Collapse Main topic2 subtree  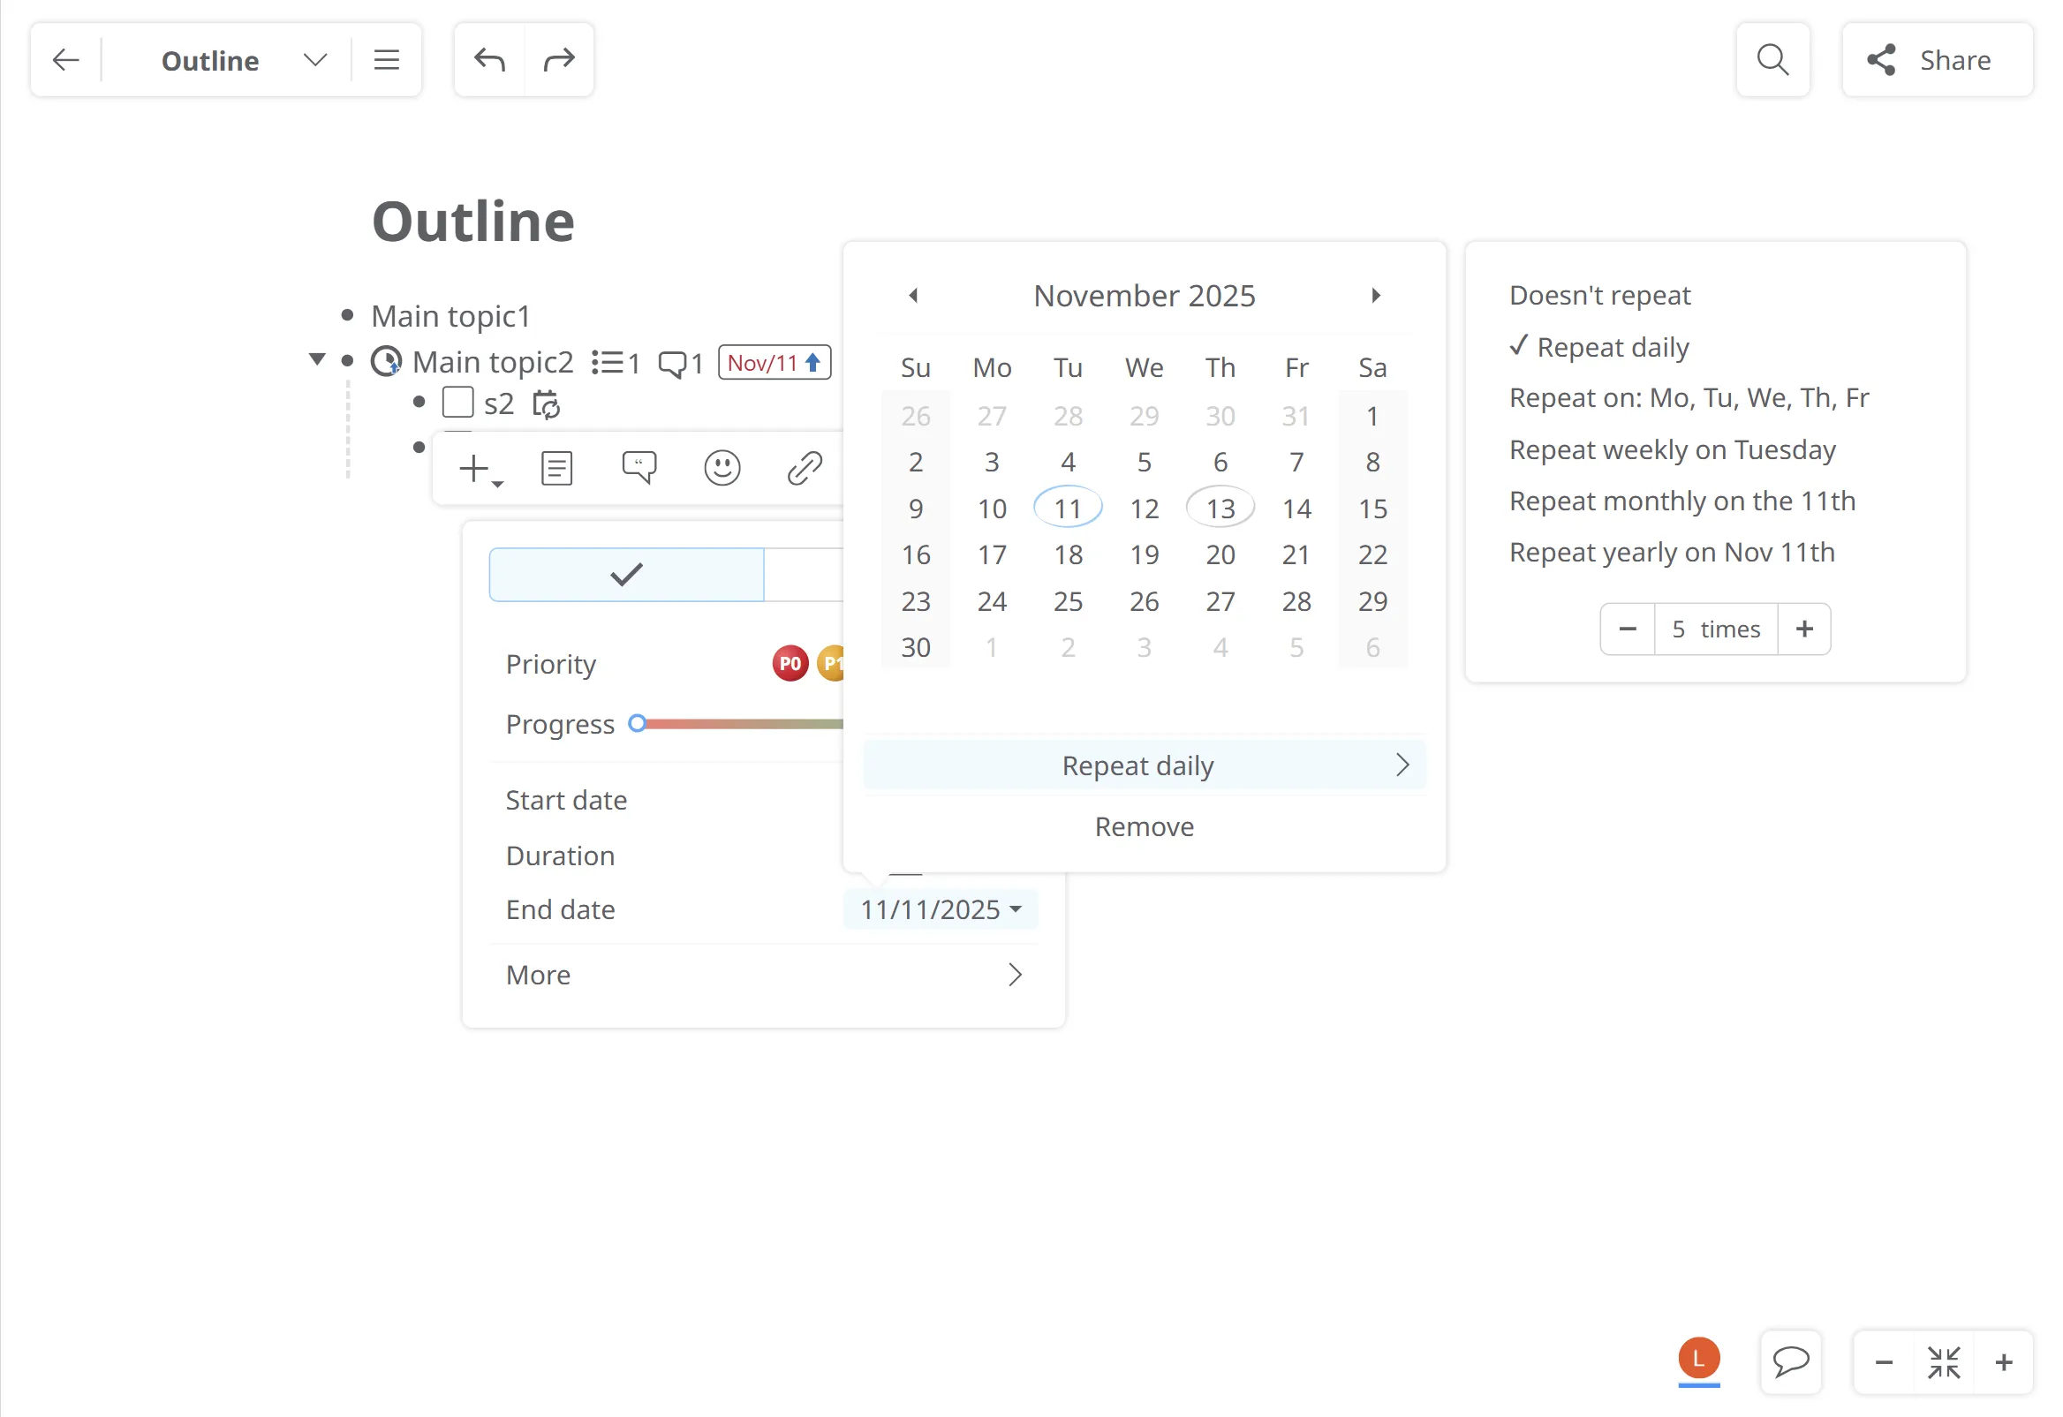tap(317, 359)
